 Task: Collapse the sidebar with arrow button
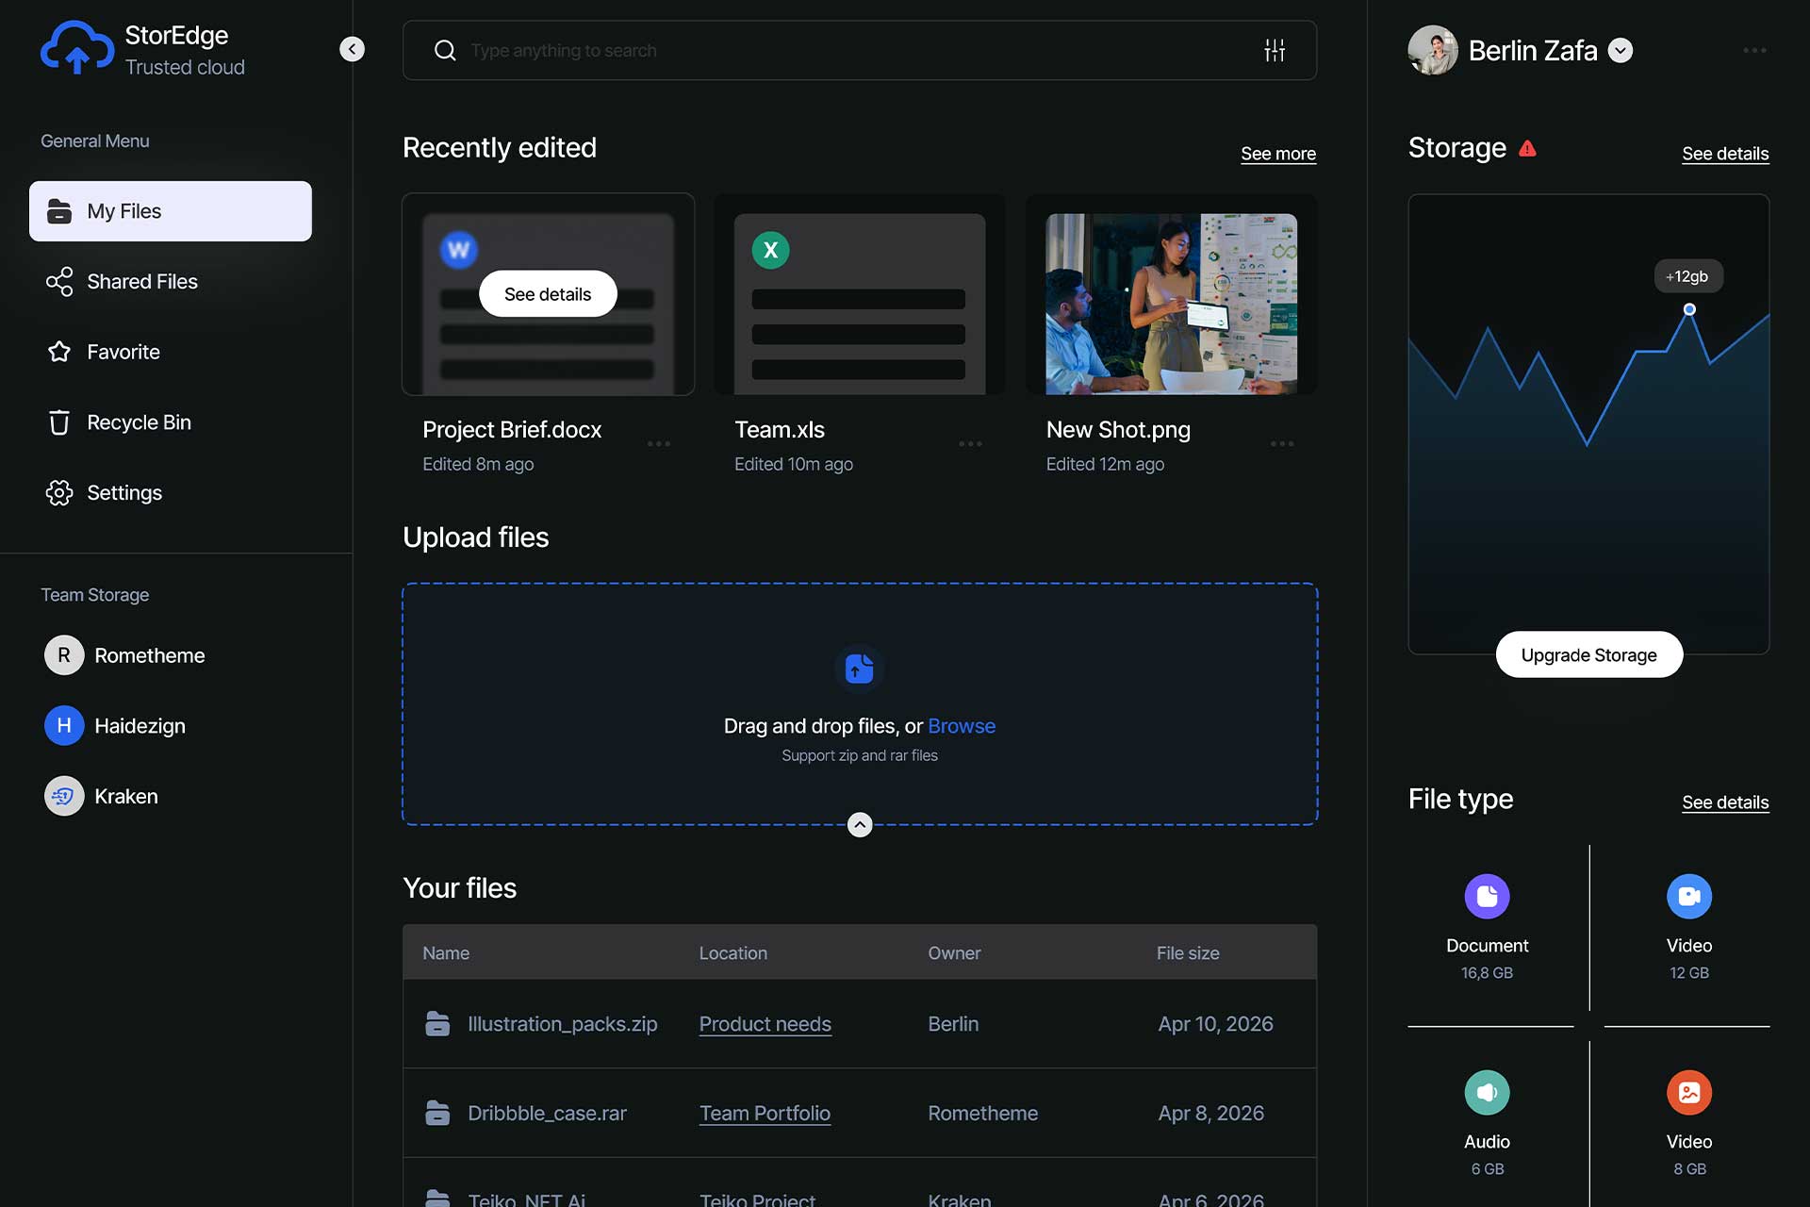[352, 49]
